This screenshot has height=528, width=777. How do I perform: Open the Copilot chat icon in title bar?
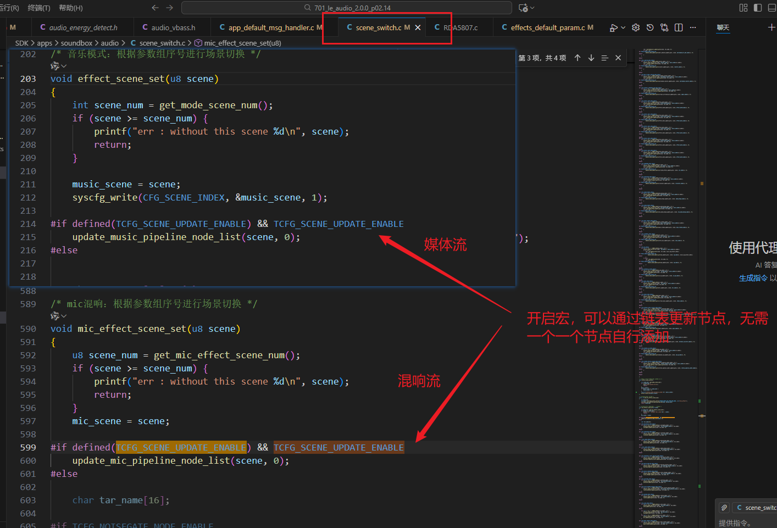523,8
